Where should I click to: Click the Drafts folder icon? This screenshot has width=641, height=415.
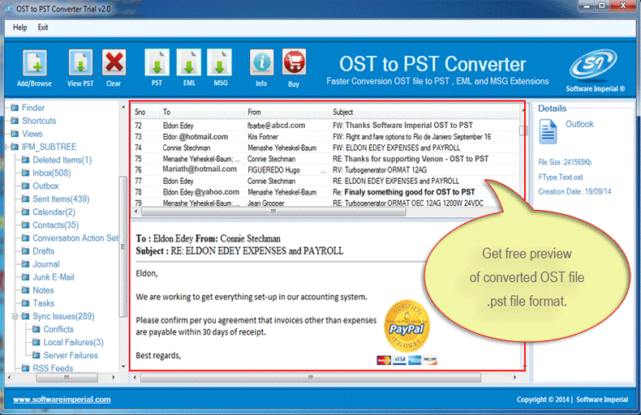coord(25,250)
